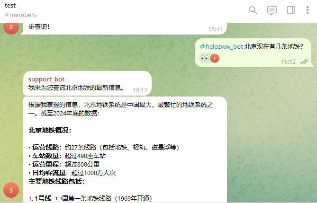Check the double-tick read status icon
317x203 pixels.
(304, 62)
